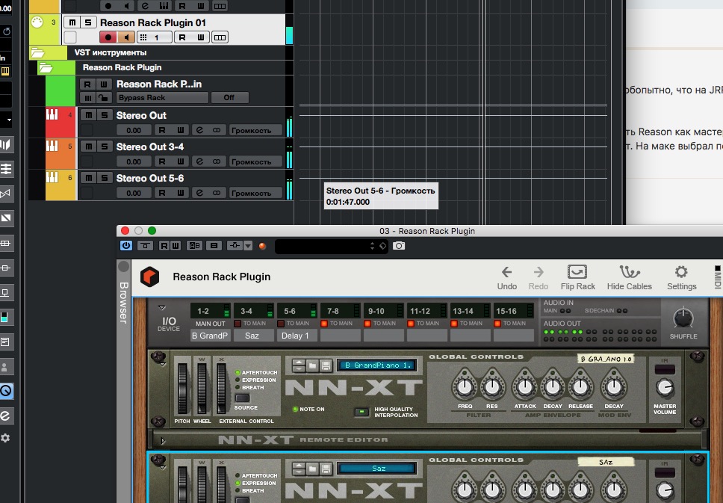
Task: Click the Saz patch name display
Action: click(377, 469)
